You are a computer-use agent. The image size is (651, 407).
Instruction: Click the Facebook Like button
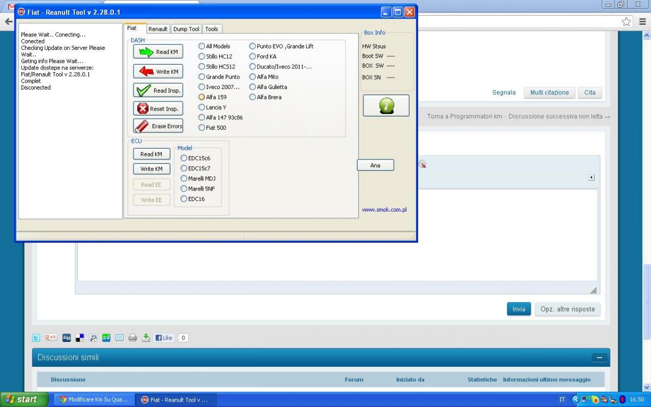coord(164,338)
